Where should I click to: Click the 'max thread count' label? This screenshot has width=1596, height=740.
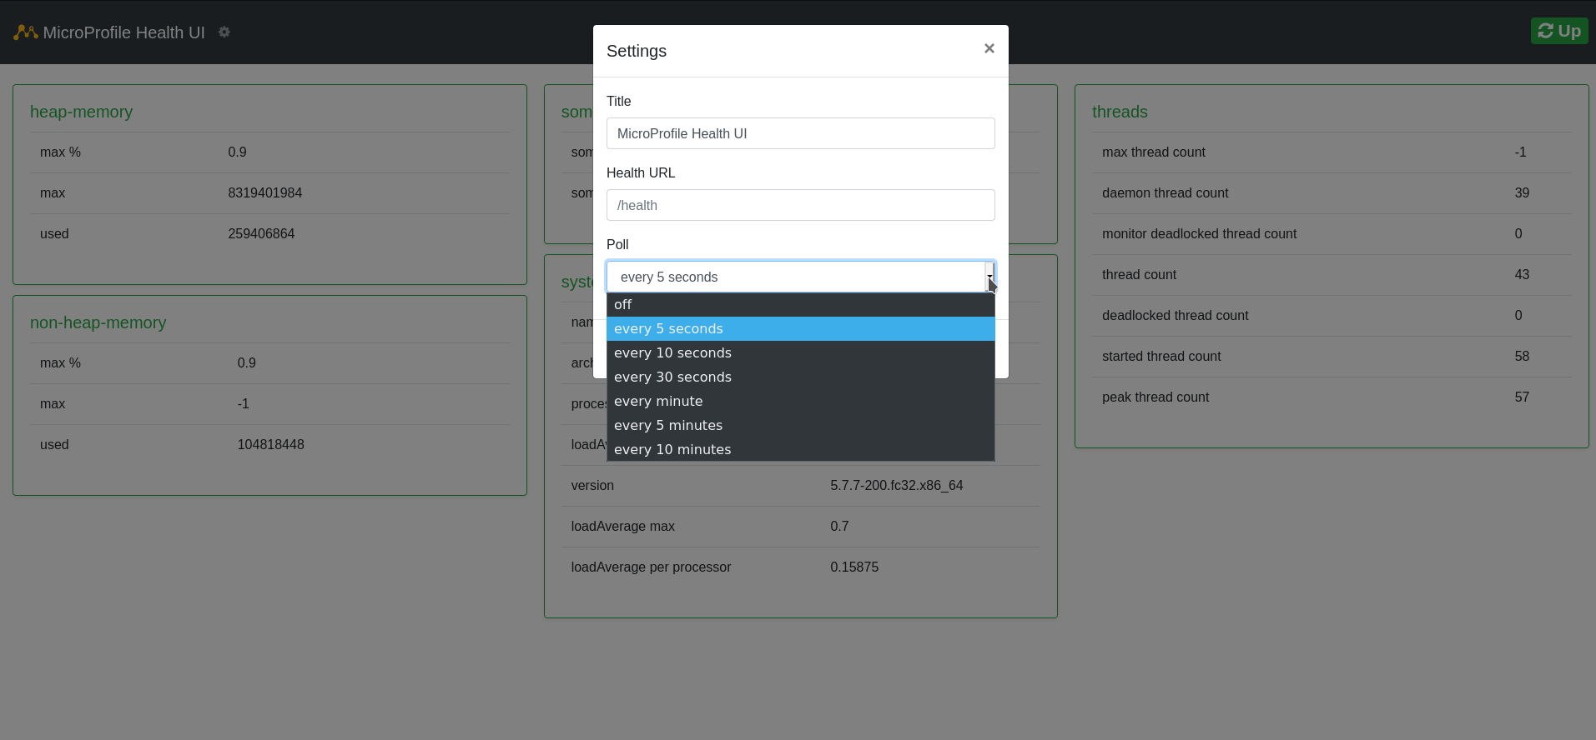pyautogui.click(x=1154, y=152)
